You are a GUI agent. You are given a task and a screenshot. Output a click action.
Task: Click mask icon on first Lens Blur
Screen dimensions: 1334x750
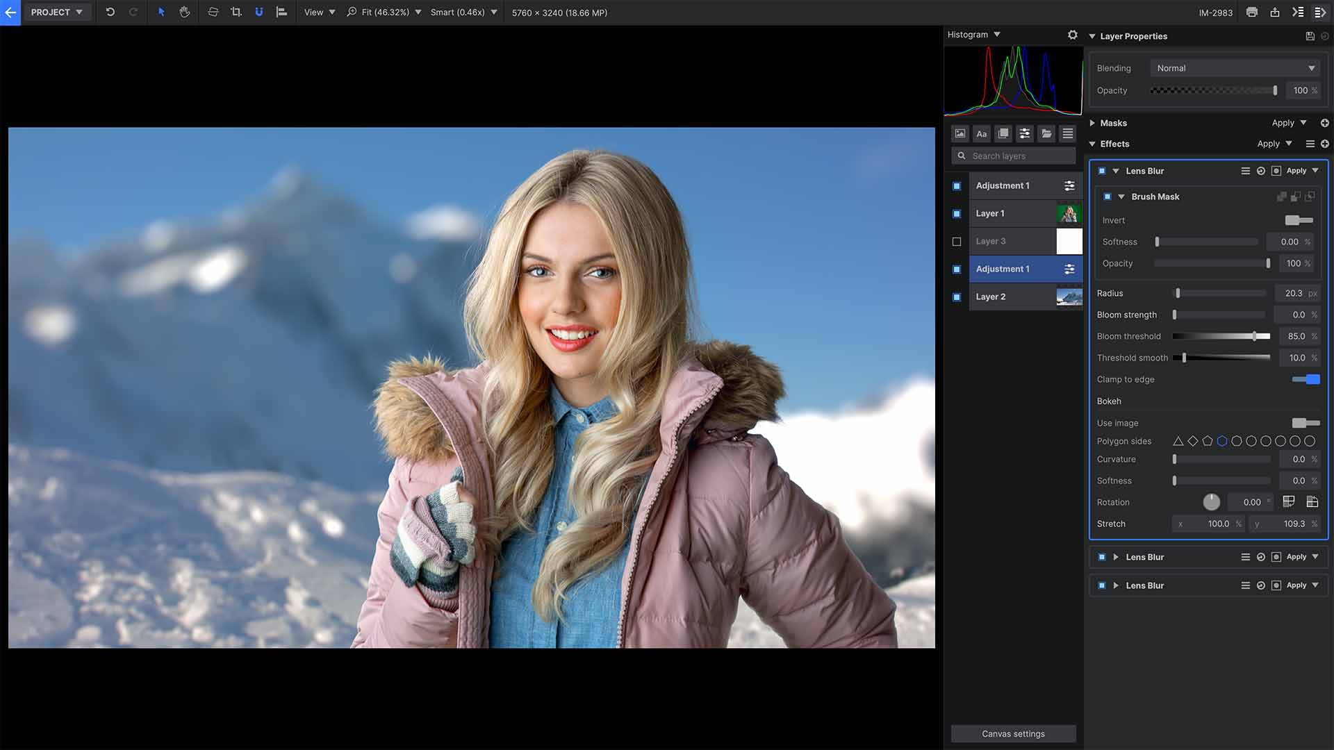coord(1276,171)
